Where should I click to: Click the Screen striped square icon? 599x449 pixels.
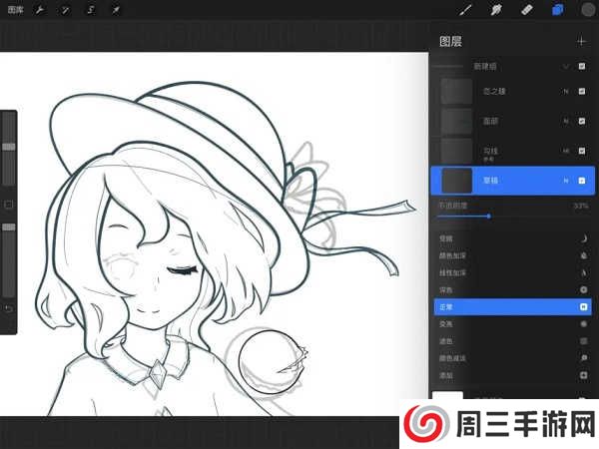584,341
